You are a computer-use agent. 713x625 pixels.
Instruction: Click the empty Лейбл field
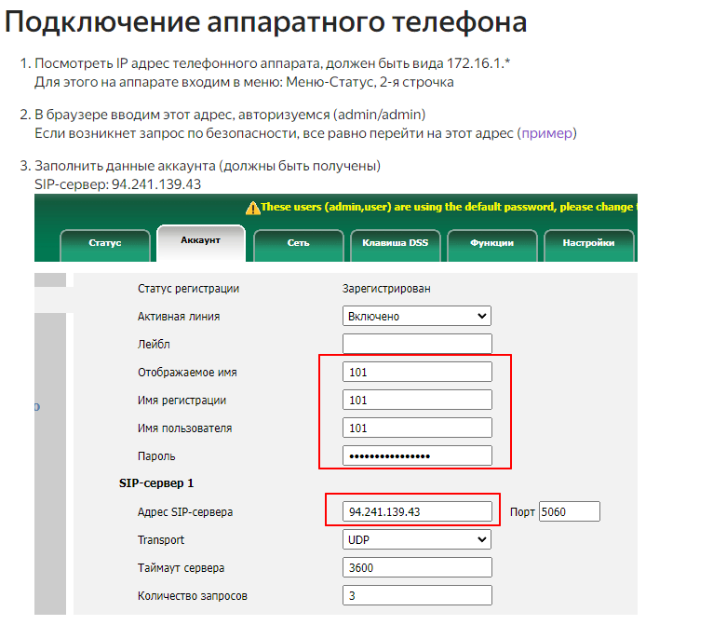pos(417,345)
